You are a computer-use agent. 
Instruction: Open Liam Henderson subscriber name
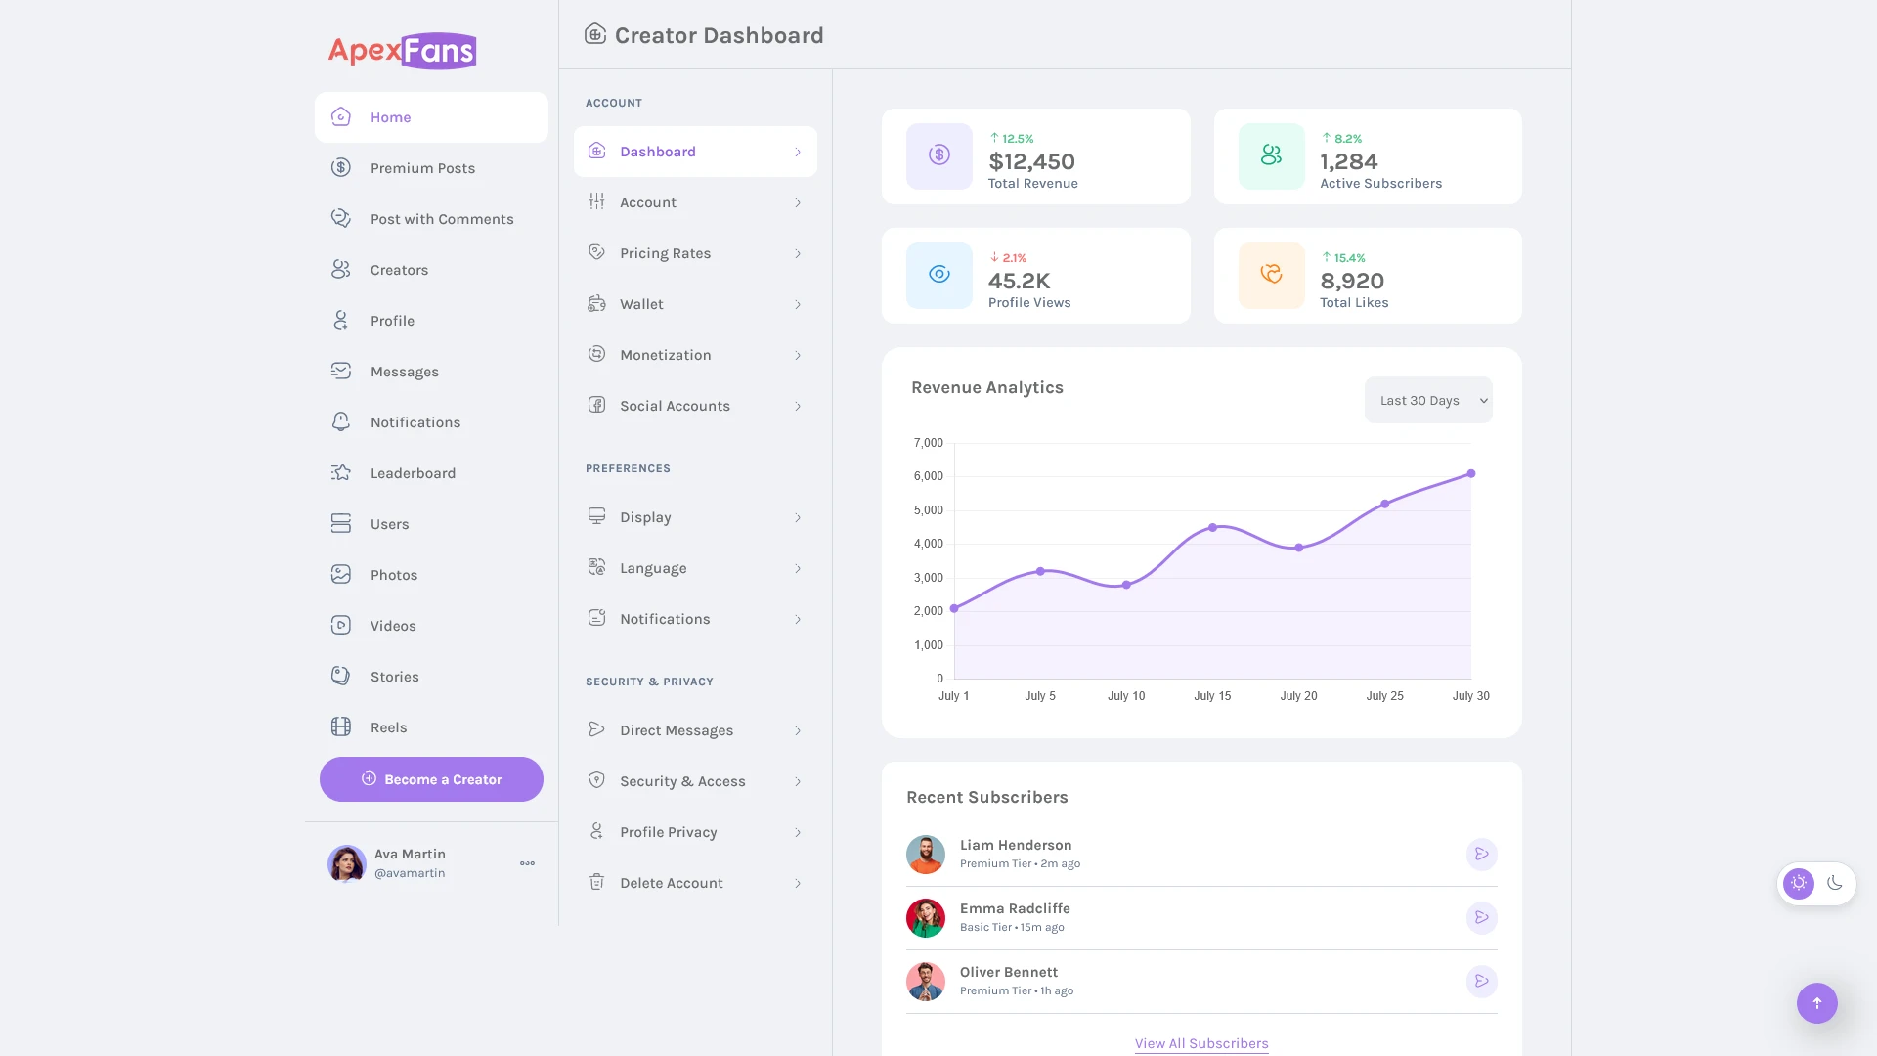click(1016, 845)
